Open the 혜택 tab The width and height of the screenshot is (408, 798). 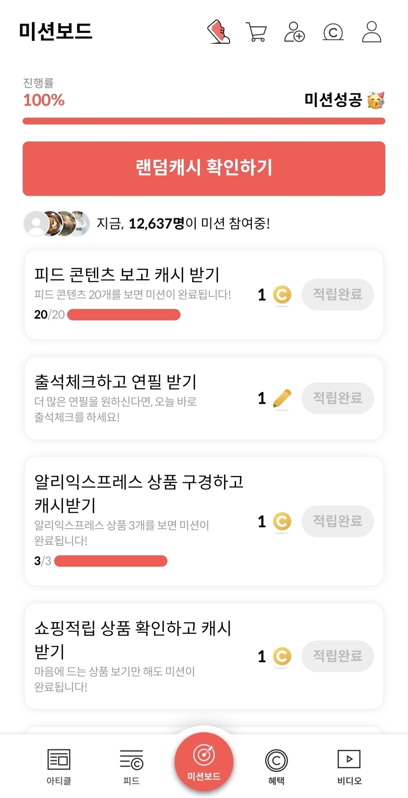(276, 767)
